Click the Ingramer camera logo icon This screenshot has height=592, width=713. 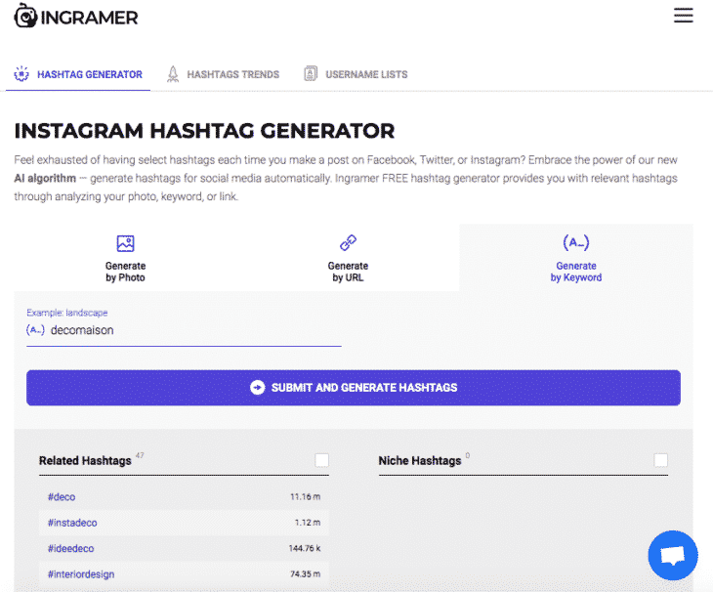pos(25,17)
